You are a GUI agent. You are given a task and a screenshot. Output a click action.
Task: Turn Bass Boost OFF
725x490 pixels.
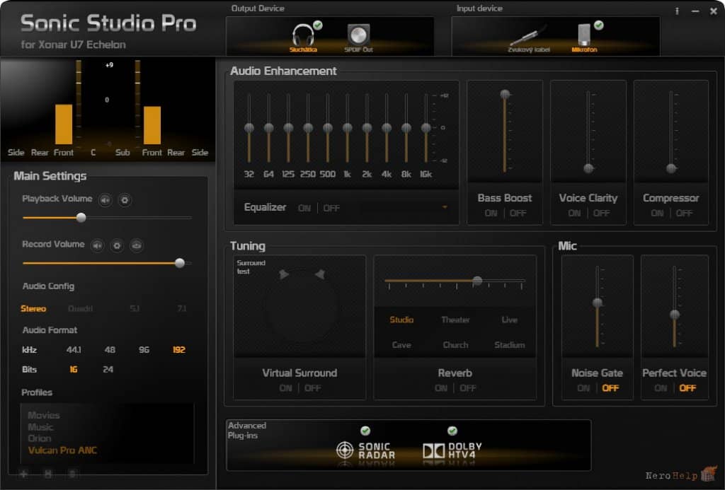click(x=518, y=214)
